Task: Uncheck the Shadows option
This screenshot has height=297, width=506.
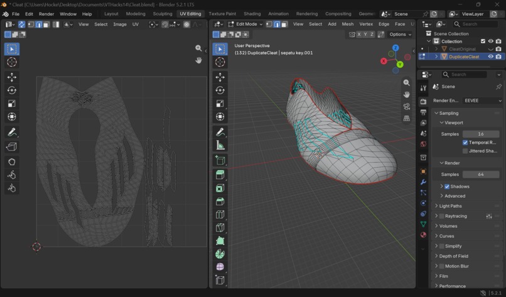Action: [447, 186]
